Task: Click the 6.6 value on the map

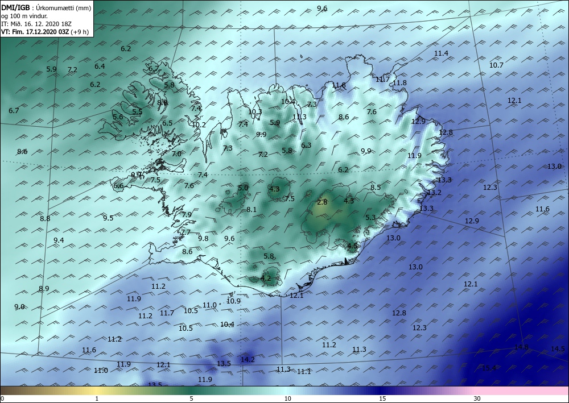Action: click(x=118, y=186)
